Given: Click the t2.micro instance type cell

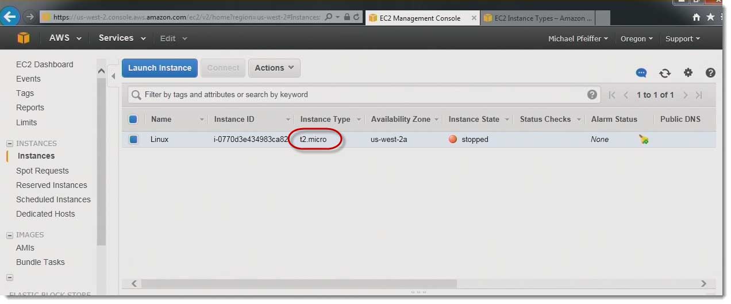Looking at the screenshot, I should point(313,139).
